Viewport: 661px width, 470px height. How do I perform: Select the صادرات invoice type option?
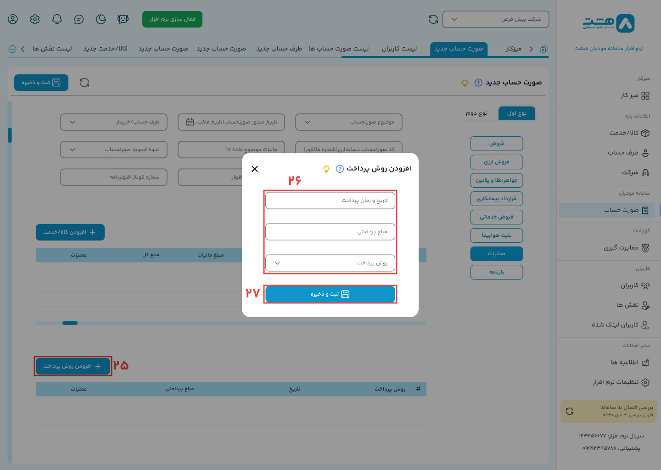click(496, 254)
